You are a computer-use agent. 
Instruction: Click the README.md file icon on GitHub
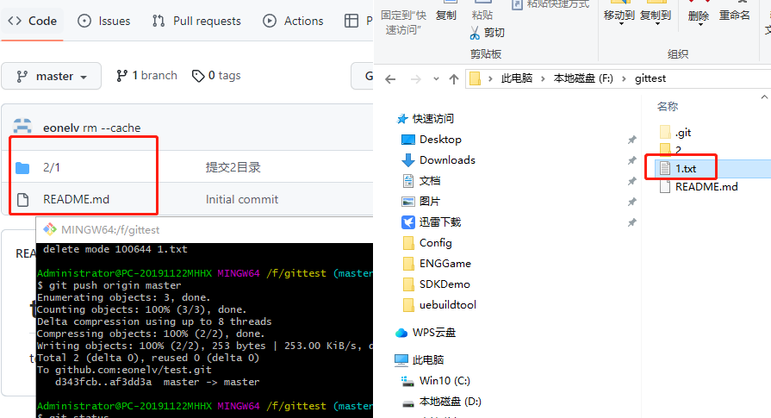[x=22, y=199]
